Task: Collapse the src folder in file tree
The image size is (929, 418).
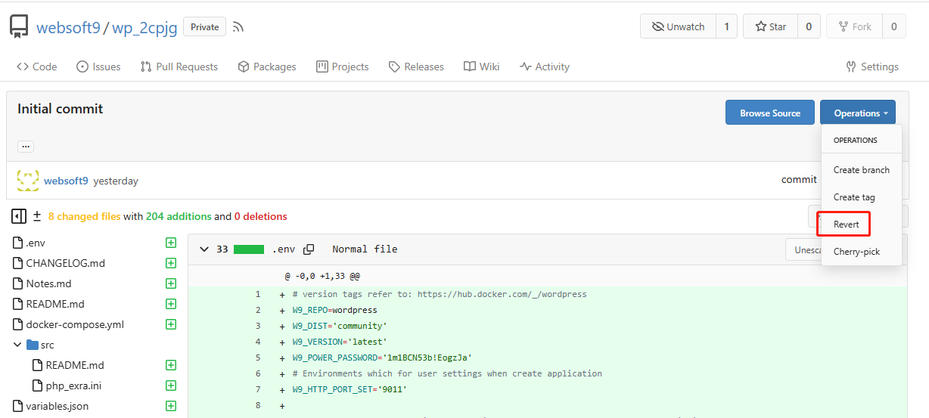Action: 17,345
